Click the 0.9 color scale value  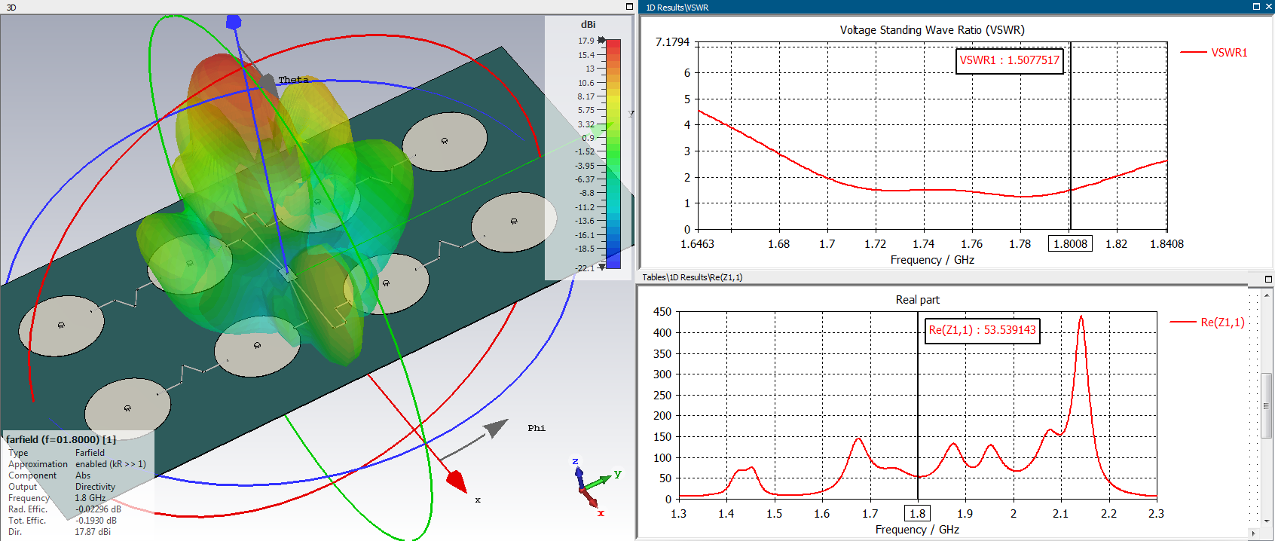pyautogui.click(x=589, y=138)
